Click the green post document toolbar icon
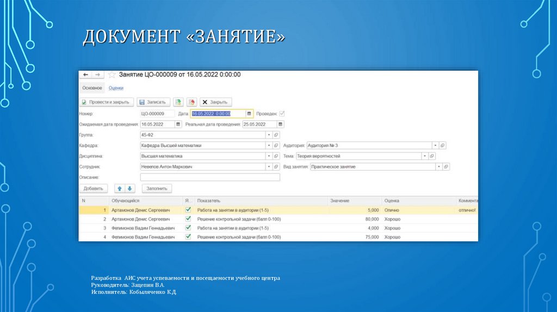Image resolution: width=557 pixels, height=312 pixels. click(x=178, y=102)
